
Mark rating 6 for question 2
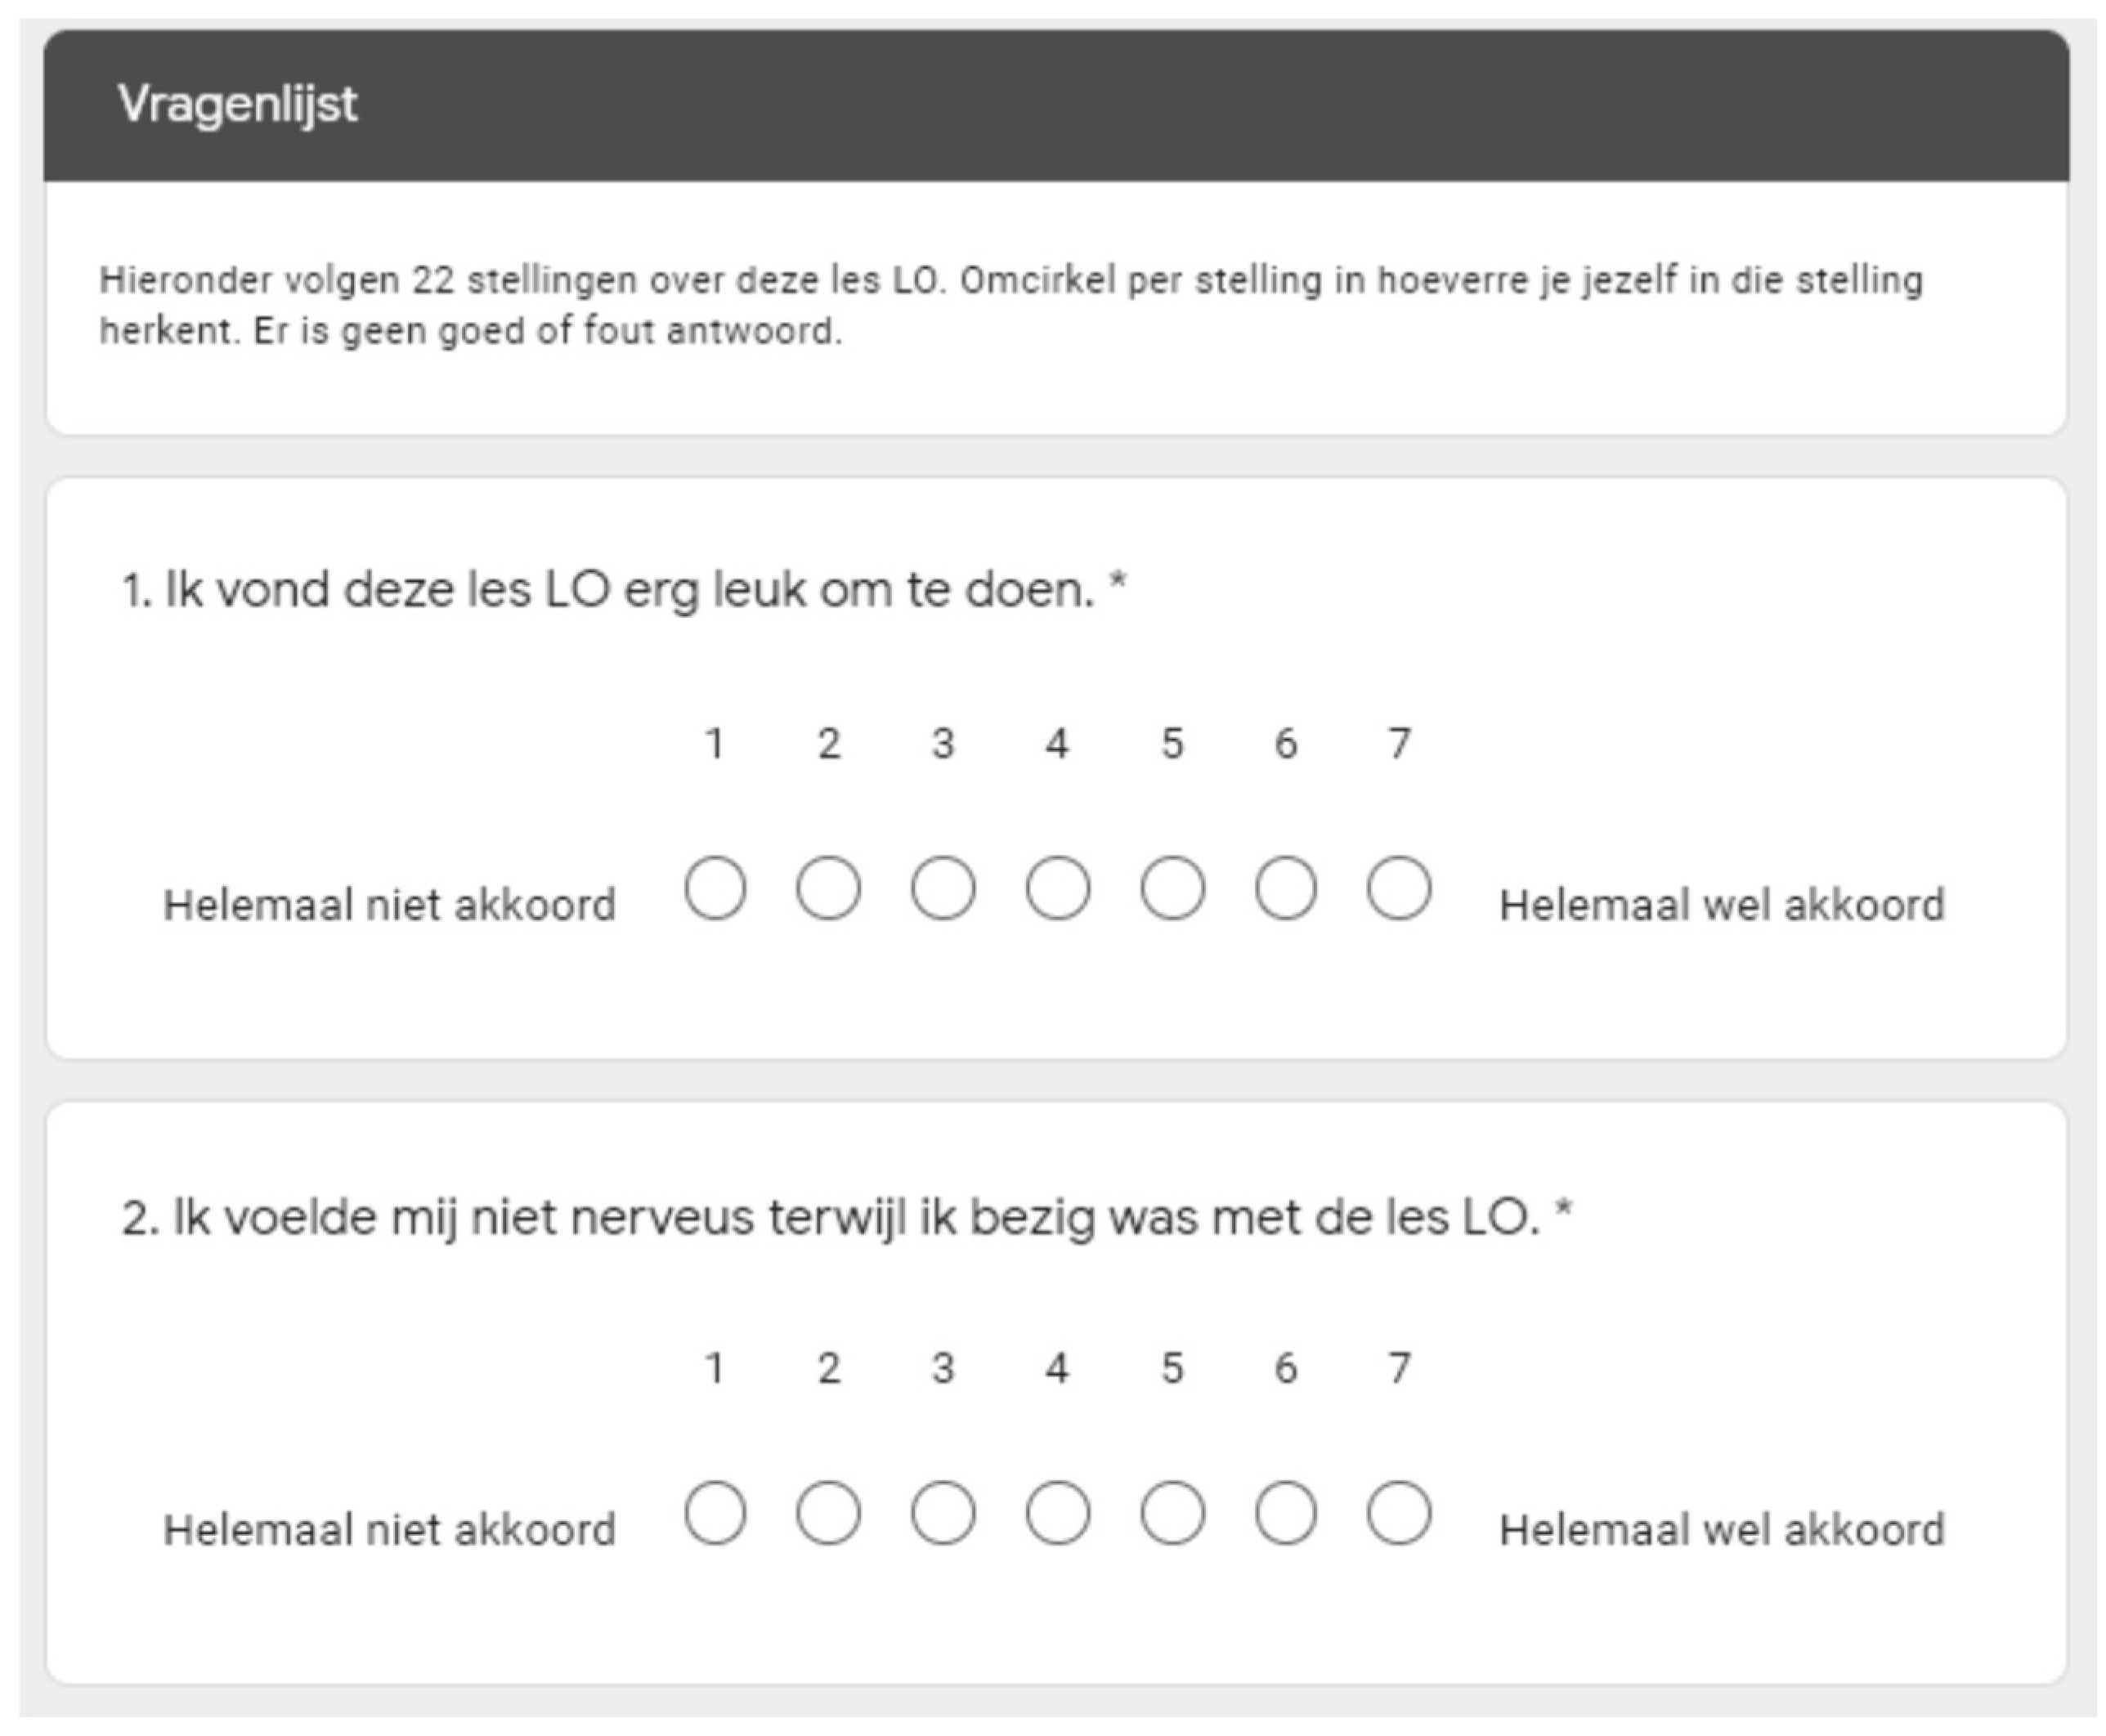[x=1285, y=1513]
